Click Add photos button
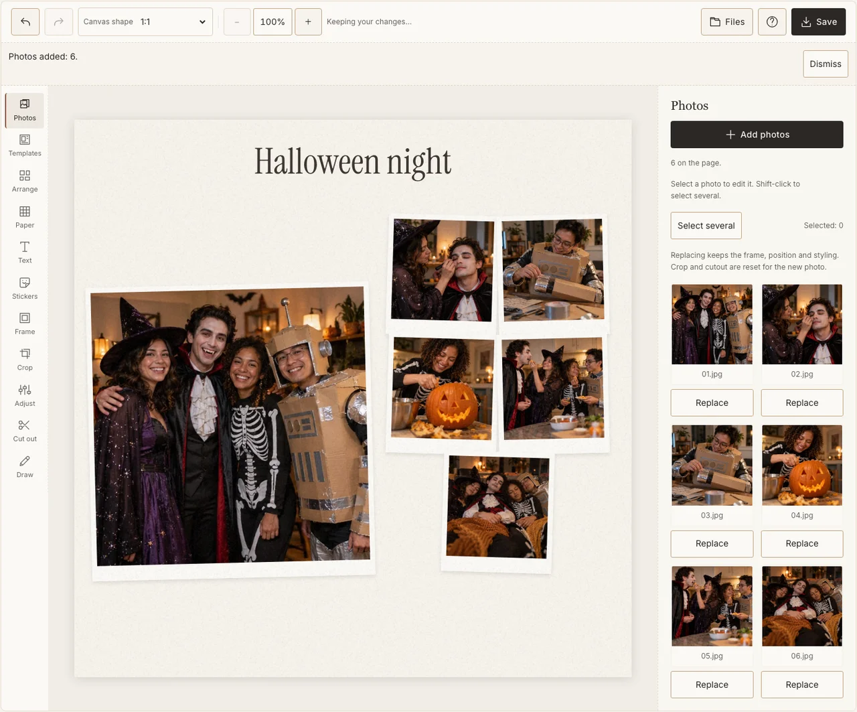857x712 pixels. 757,135
